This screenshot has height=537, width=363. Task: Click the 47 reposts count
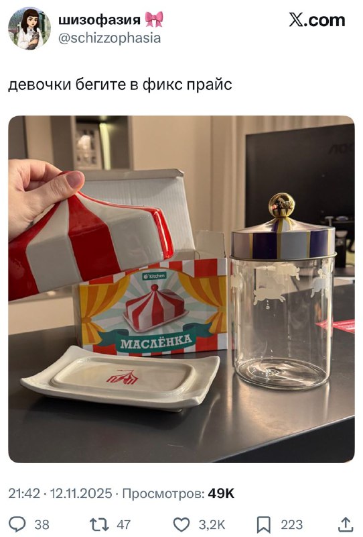[124, 525]
